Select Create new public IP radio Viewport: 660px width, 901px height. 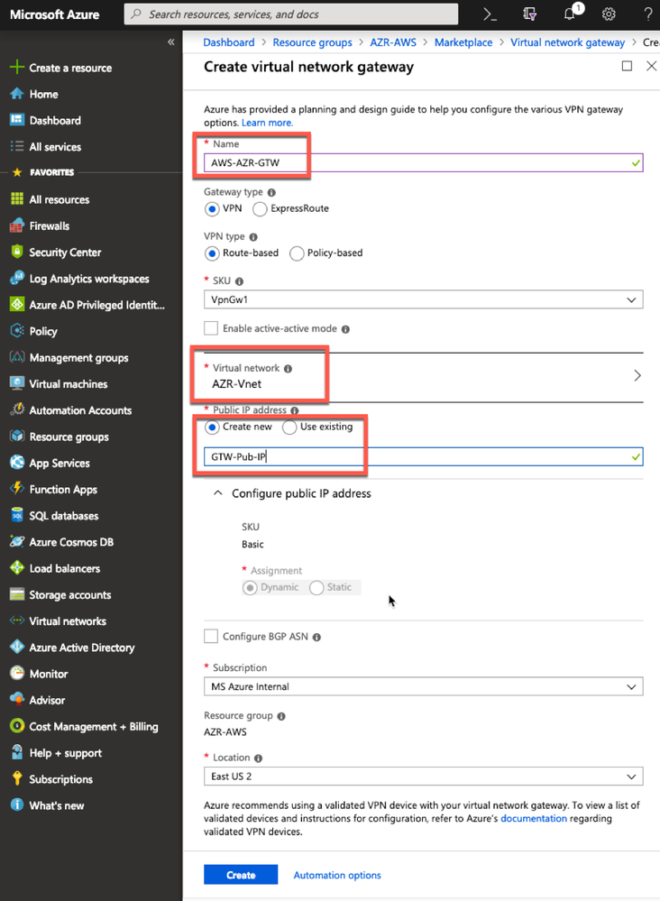click(212, 427)
